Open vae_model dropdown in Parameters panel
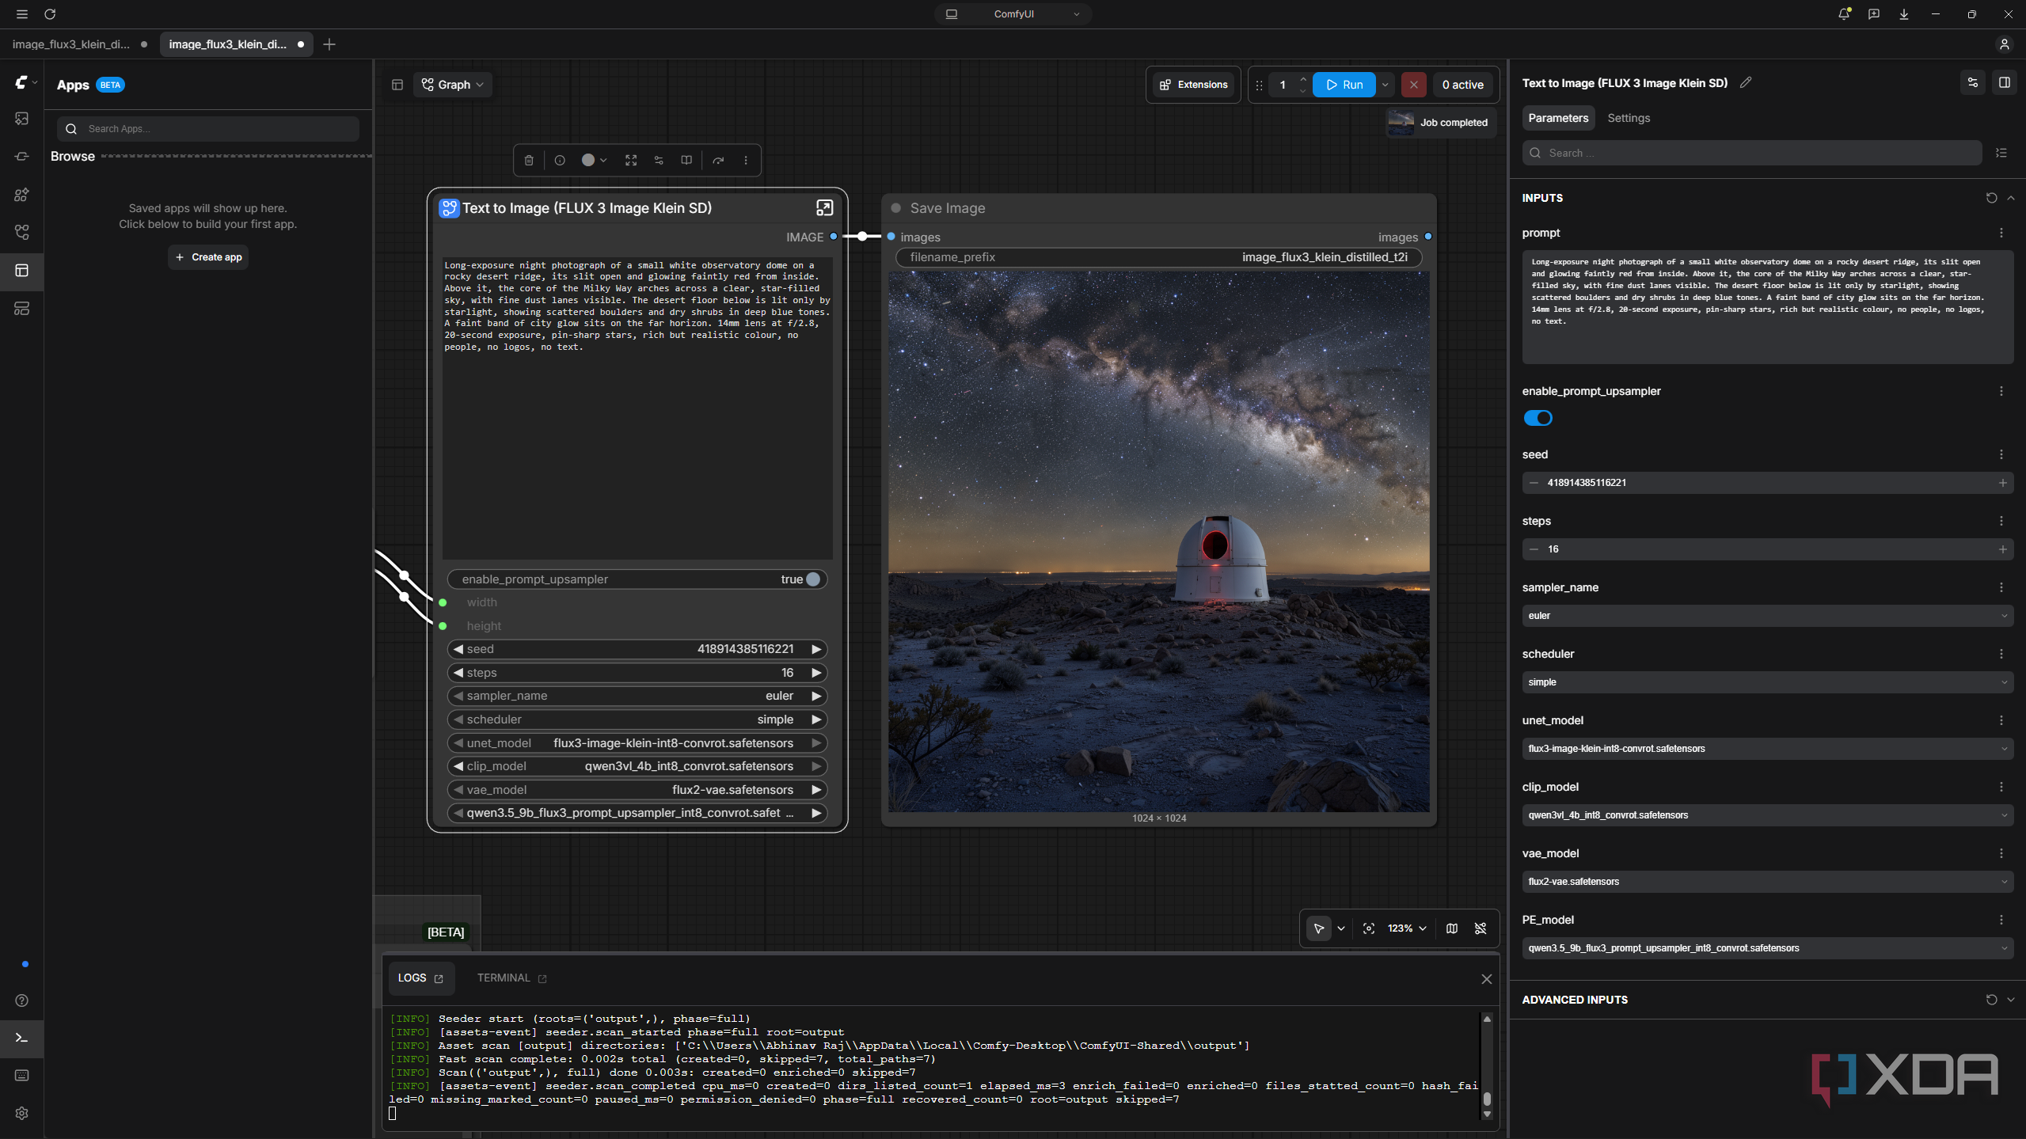The height and width of the screenshot is (1139, 2026). 1767,882
